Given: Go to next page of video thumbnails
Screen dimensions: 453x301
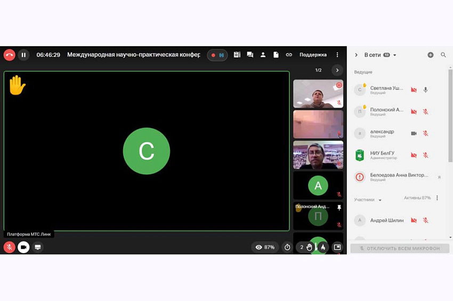Looking at the screenshot, I should (337, 70).
